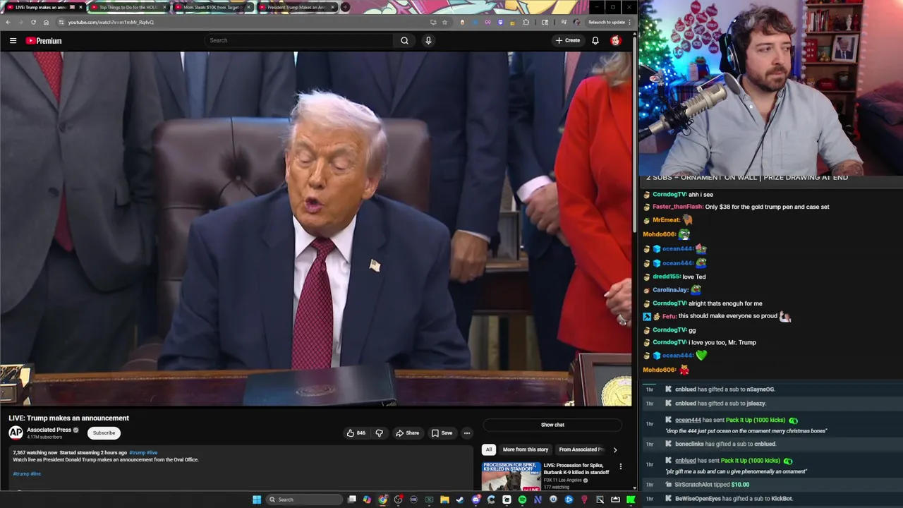903x508 pixels.
Task: Click the Share button
Action: coord(407,433)
